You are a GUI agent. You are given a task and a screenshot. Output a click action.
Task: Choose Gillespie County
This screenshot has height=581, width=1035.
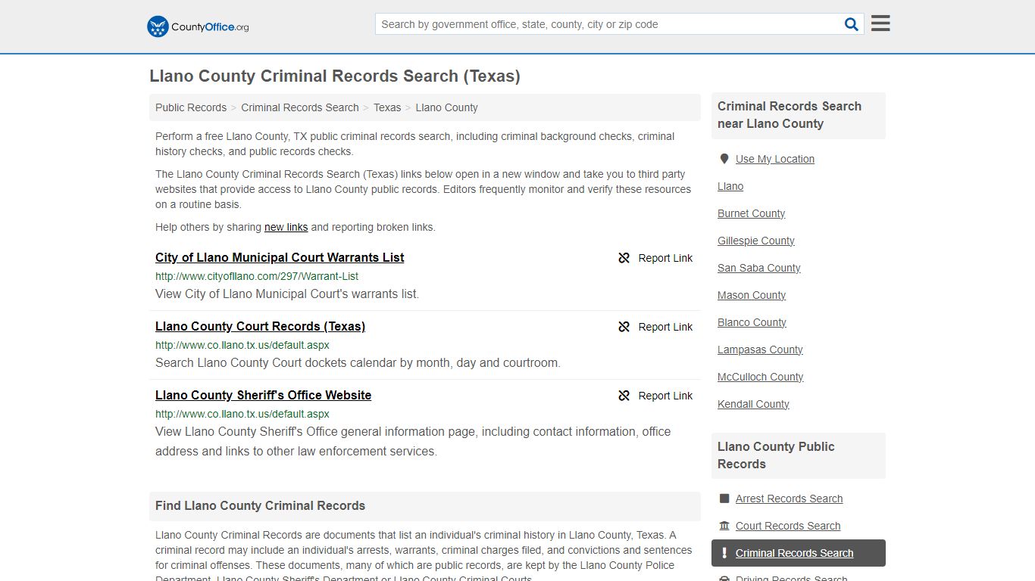pyautogui.click(x=756, y=241)
